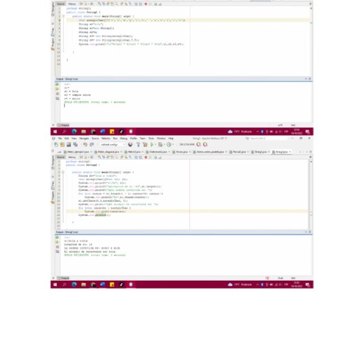Open TikTok from the lower Windows taskbar
The image size is (364, 364).
click(121, 285)
